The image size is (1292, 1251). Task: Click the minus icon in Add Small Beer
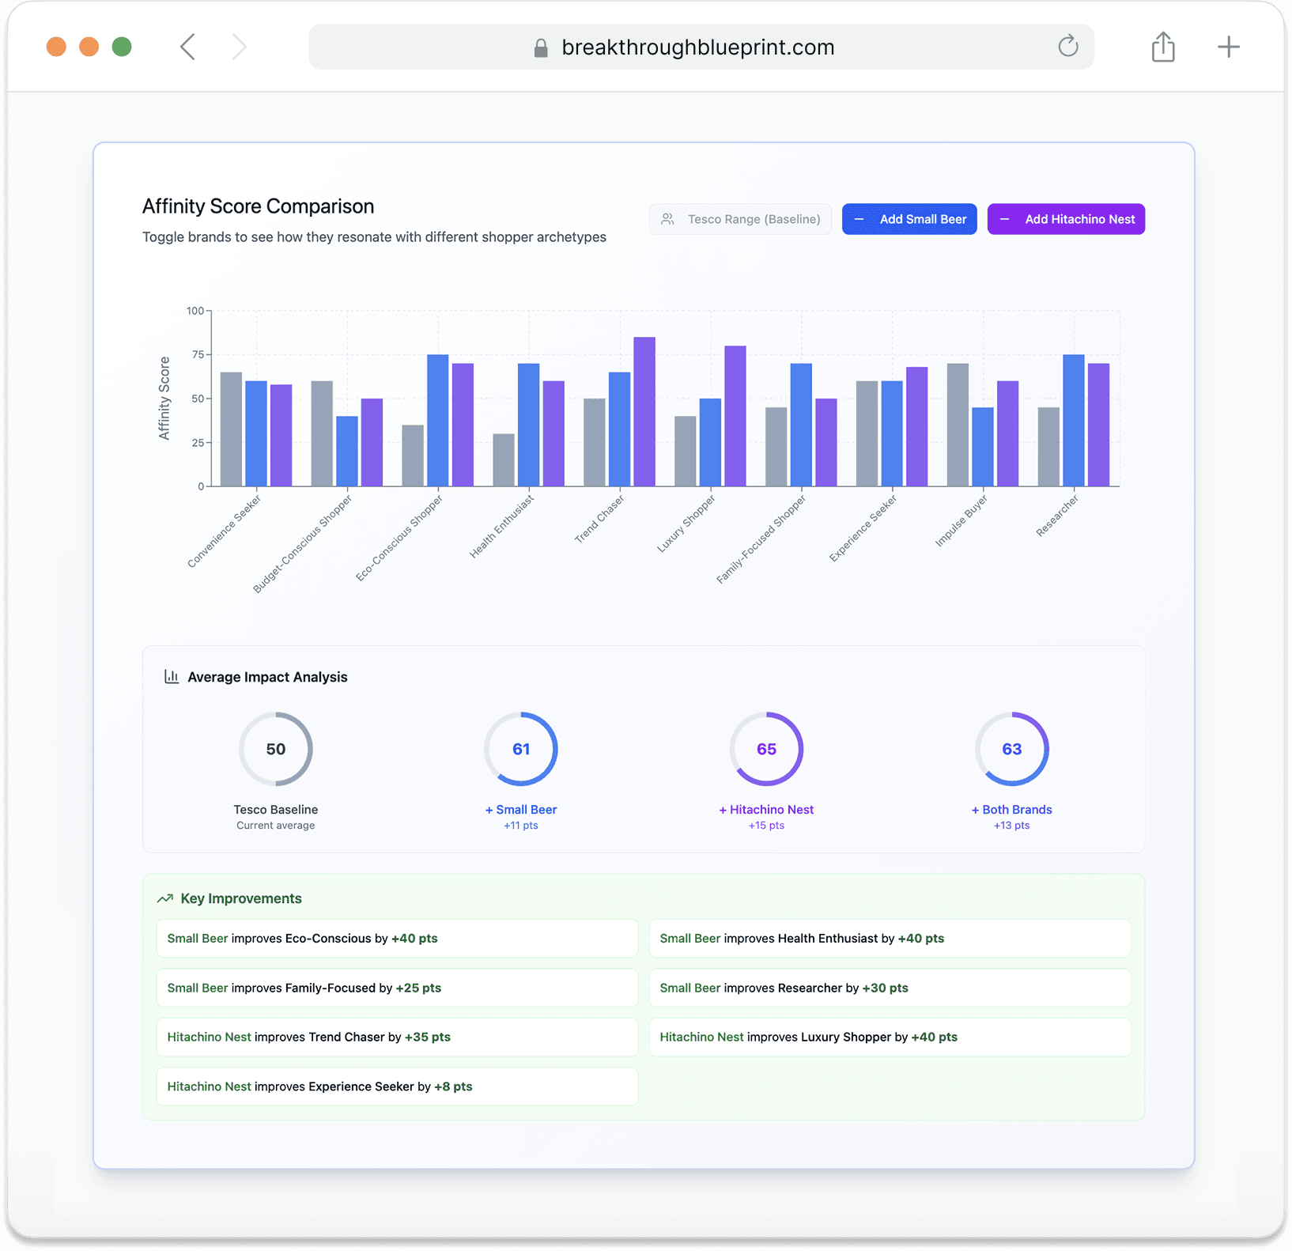[x=859, y=219]
